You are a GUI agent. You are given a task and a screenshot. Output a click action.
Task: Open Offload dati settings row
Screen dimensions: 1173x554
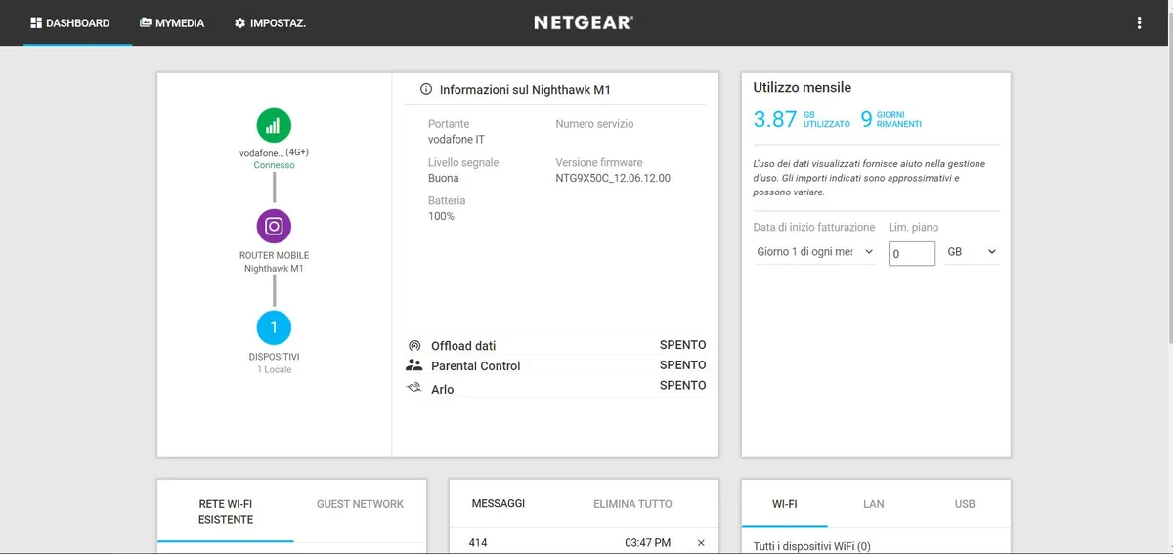555,346
